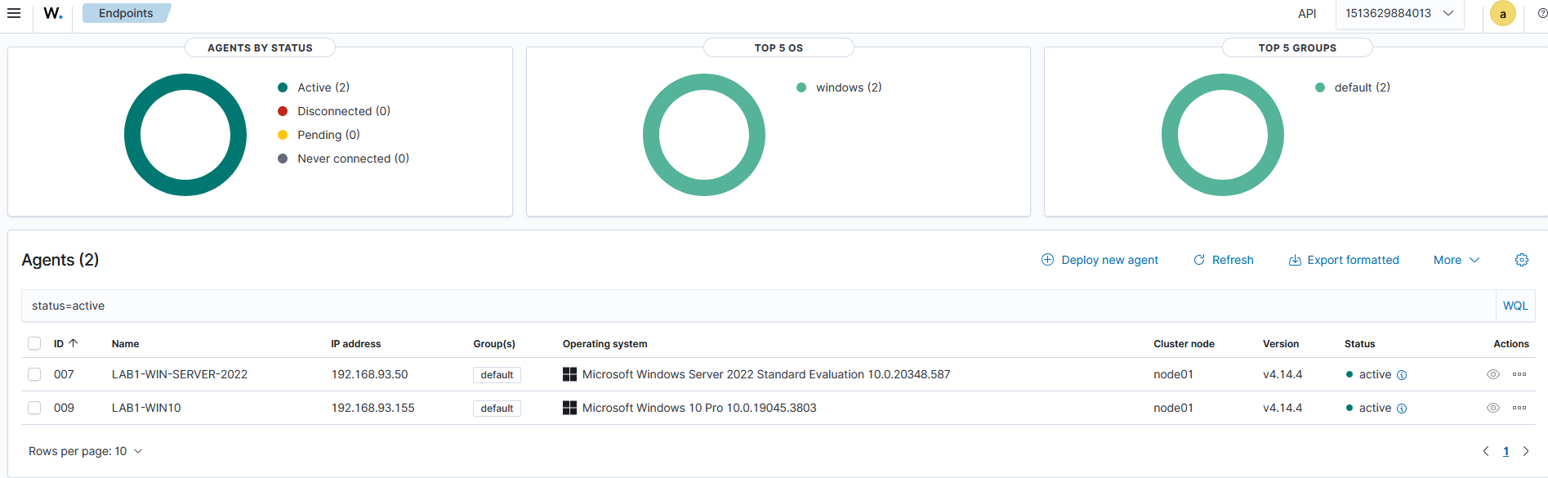This screenshot has height=478, width=1548.
Task: Click the Export formatted download icon
Action: 1295,260
